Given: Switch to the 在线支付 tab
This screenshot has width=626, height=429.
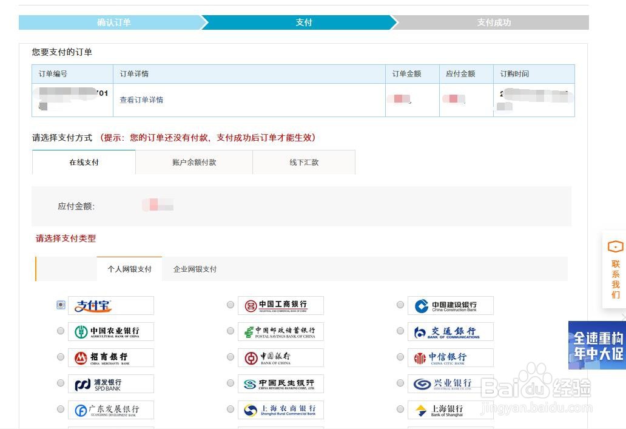Looking at the screenshot, I should click(x=84, y=162).
